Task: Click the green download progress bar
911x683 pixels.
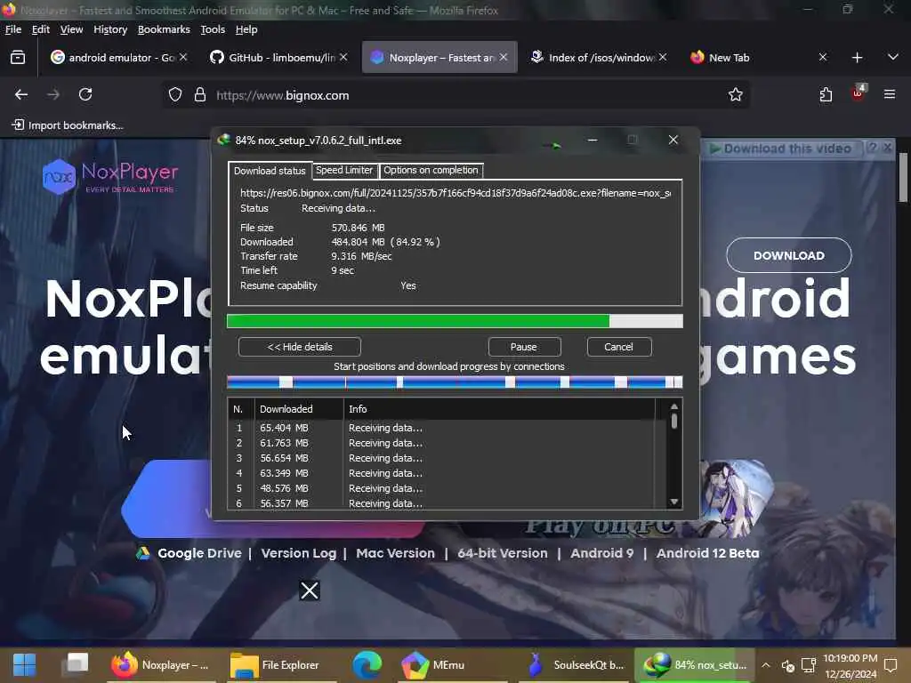Action: click(x=455, y=321)
